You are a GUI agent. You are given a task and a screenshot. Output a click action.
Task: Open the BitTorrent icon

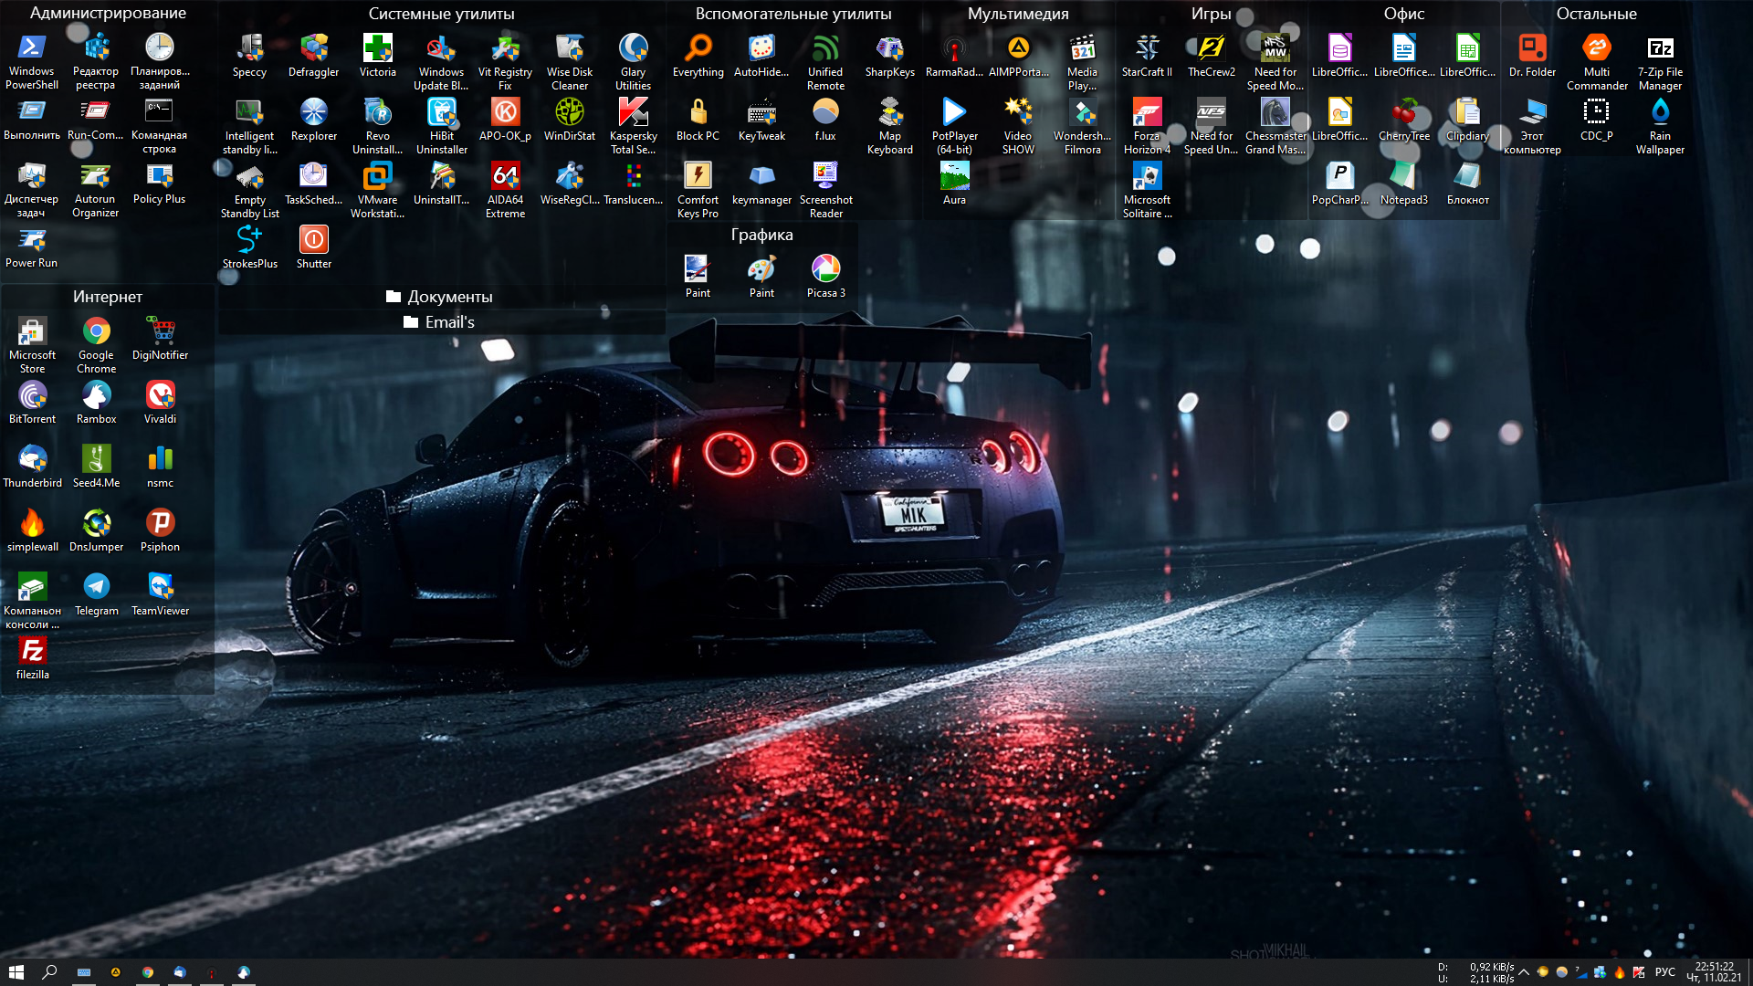pos(32,403)
